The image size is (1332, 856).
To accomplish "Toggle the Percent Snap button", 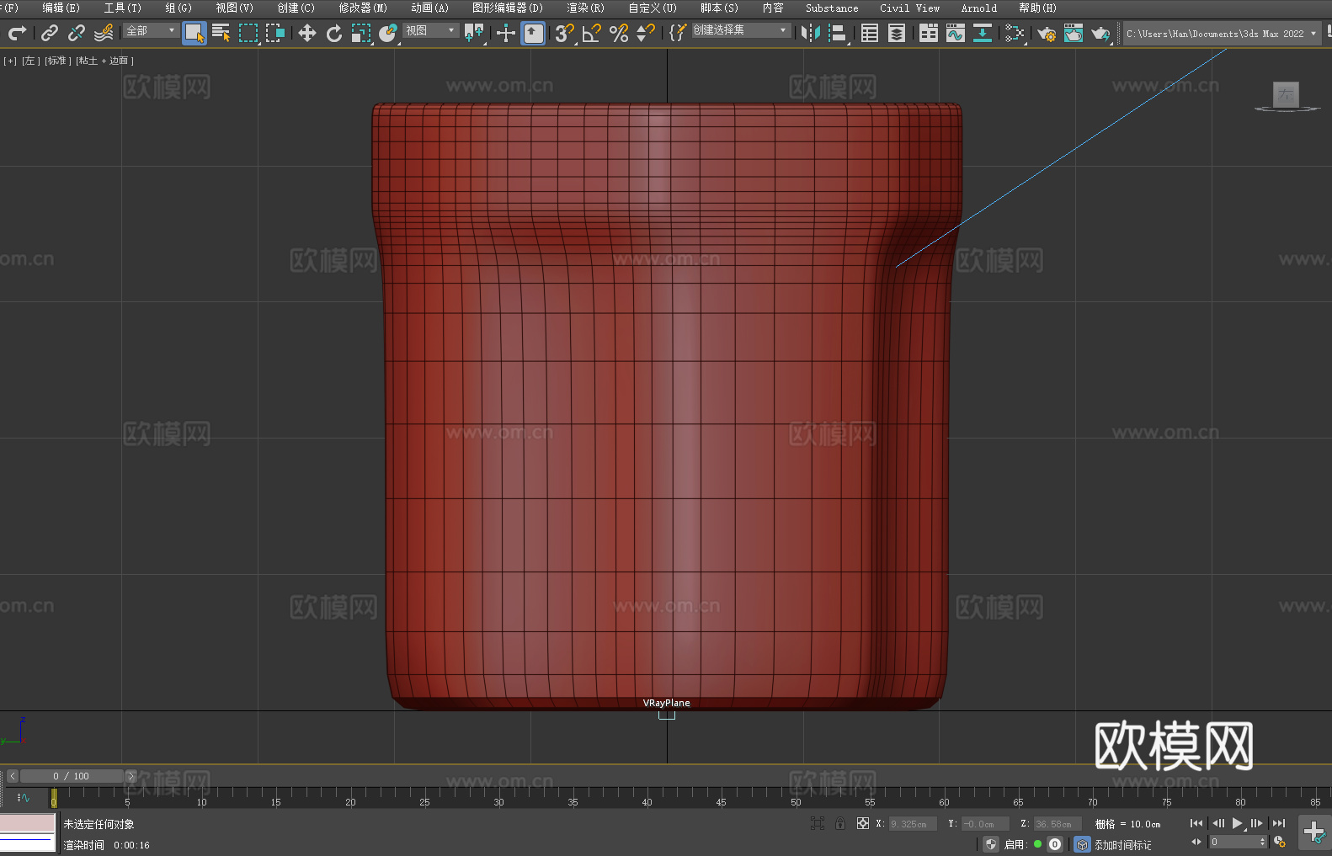I will pyautogui.click(x=619, y=33).
